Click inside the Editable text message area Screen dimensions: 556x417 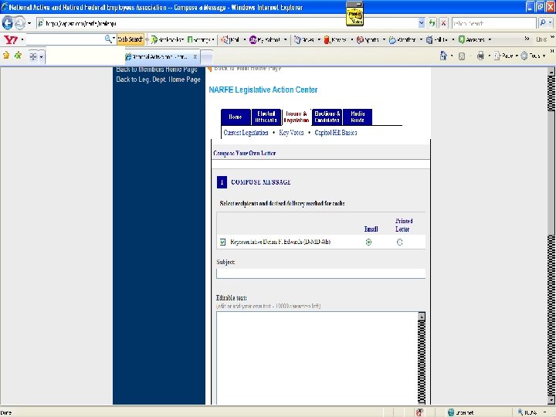tap(317, 358)
